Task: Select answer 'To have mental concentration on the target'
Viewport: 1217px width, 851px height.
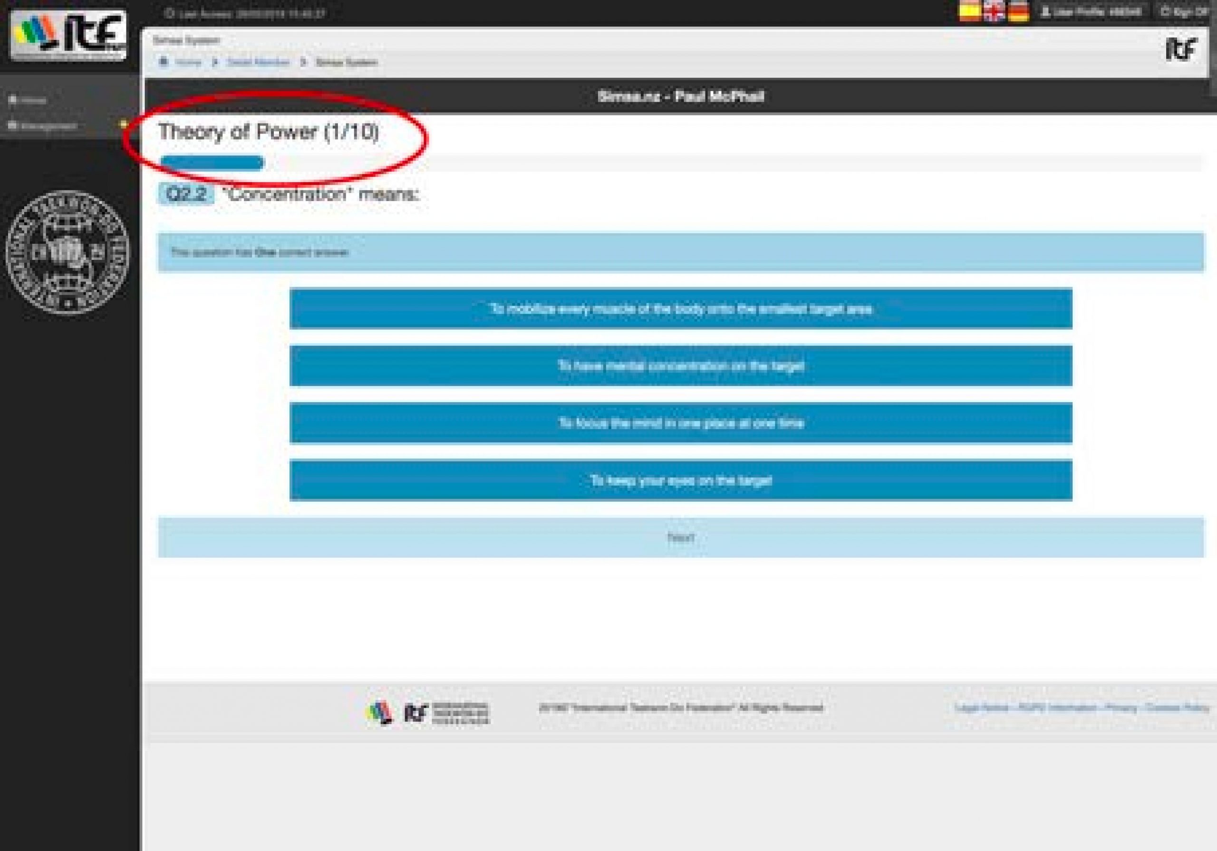Action: coord(681,365)
